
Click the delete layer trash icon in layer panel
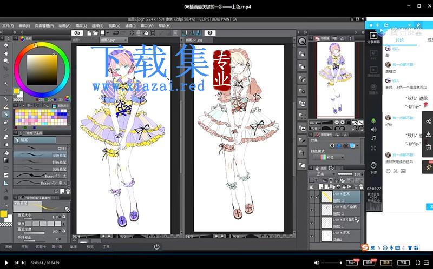tap(361, 187)
